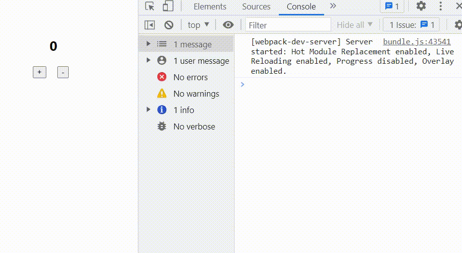Open the bundle.js:43541 source link
Viewport: 462px width, 253px height.
[417, 41]
